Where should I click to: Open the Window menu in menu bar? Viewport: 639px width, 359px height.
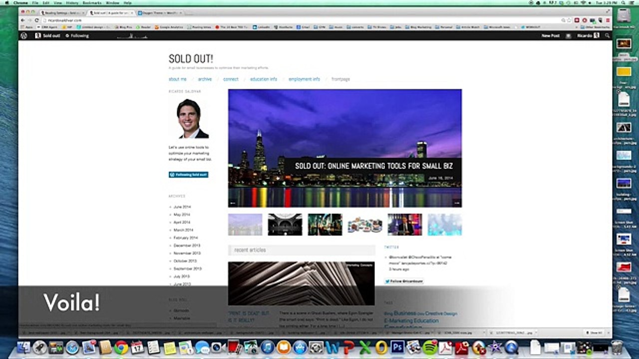point(112,3)
